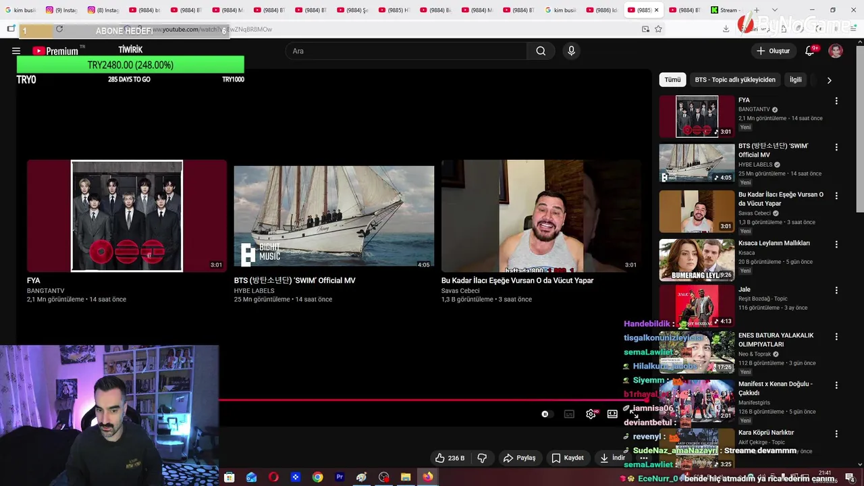Play the FYA end-screen video card
The image size is (864, 486).
[x=127, y=215]
